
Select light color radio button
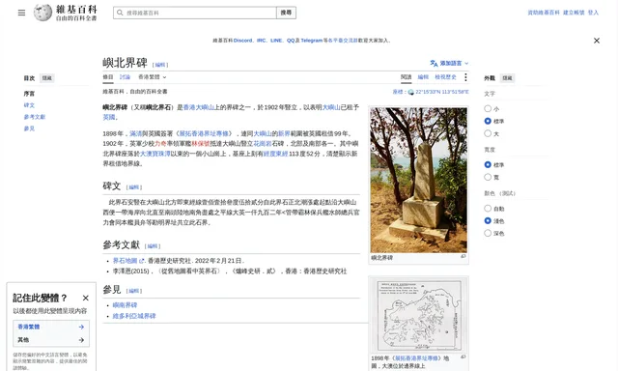coord(488,220)
